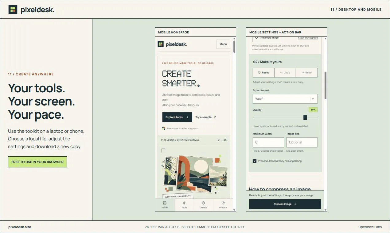Click the mobile homepage scrollbar thumb
This screenshot has width=390, height=233.
pos(234,47)
